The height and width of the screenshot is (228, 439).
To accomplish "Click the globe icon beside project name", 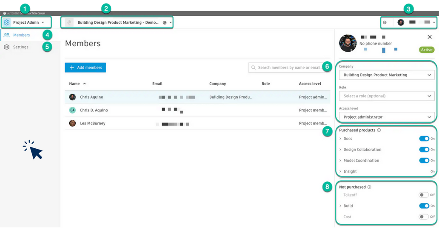I will (165, 22).
